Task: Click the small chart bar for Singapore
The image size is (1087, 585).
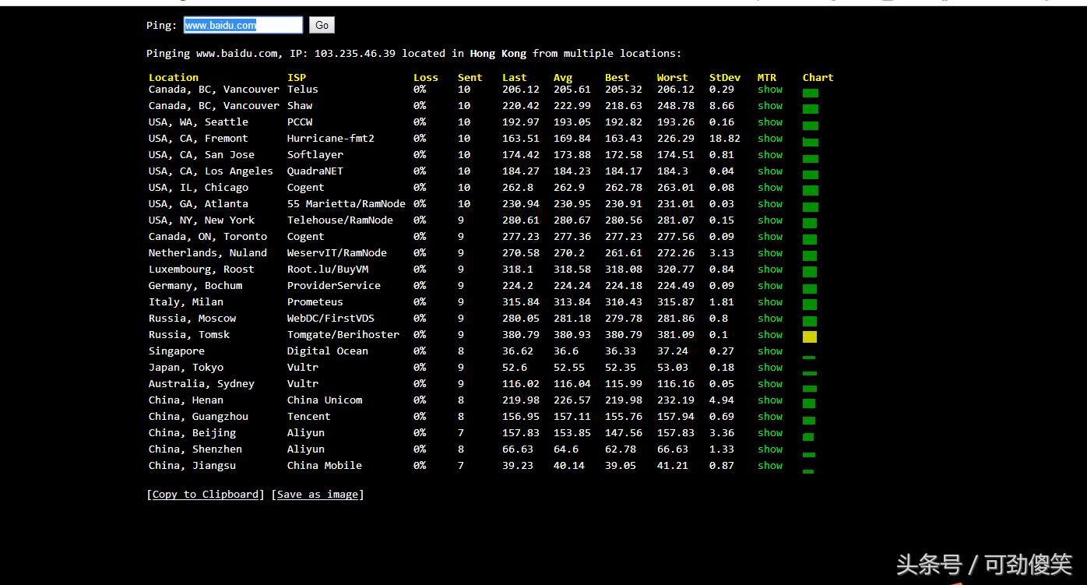Action: [x=809, y=357]
